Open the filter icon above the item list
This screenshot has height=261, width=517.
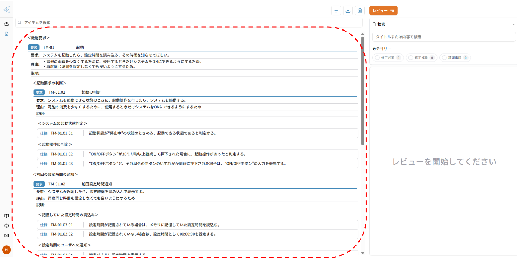[336, 10]
